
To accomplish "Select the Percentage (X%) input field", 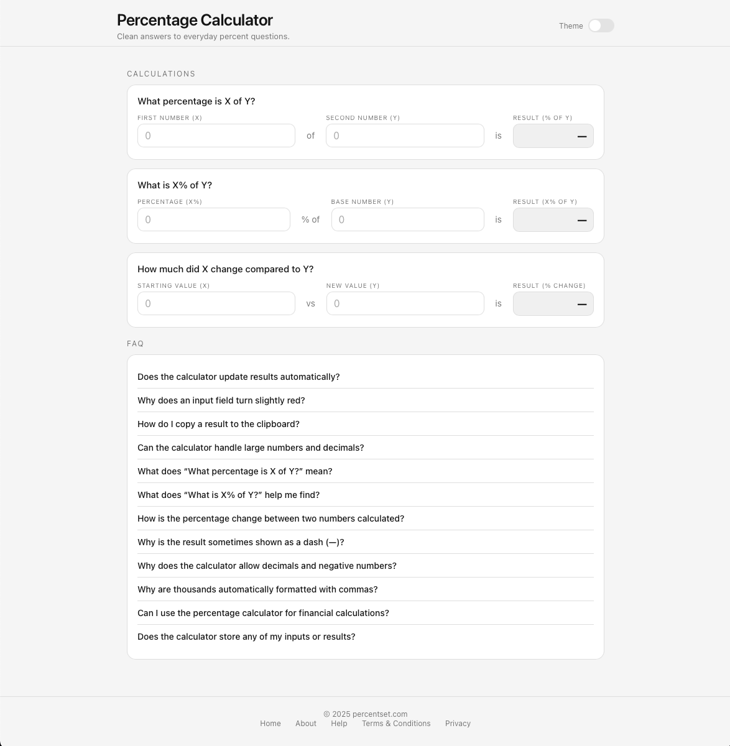I will (x=213, y=219).
